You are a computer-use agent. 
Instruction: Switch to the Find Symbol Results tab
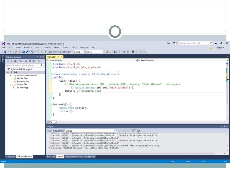click(x=74, y=157)
